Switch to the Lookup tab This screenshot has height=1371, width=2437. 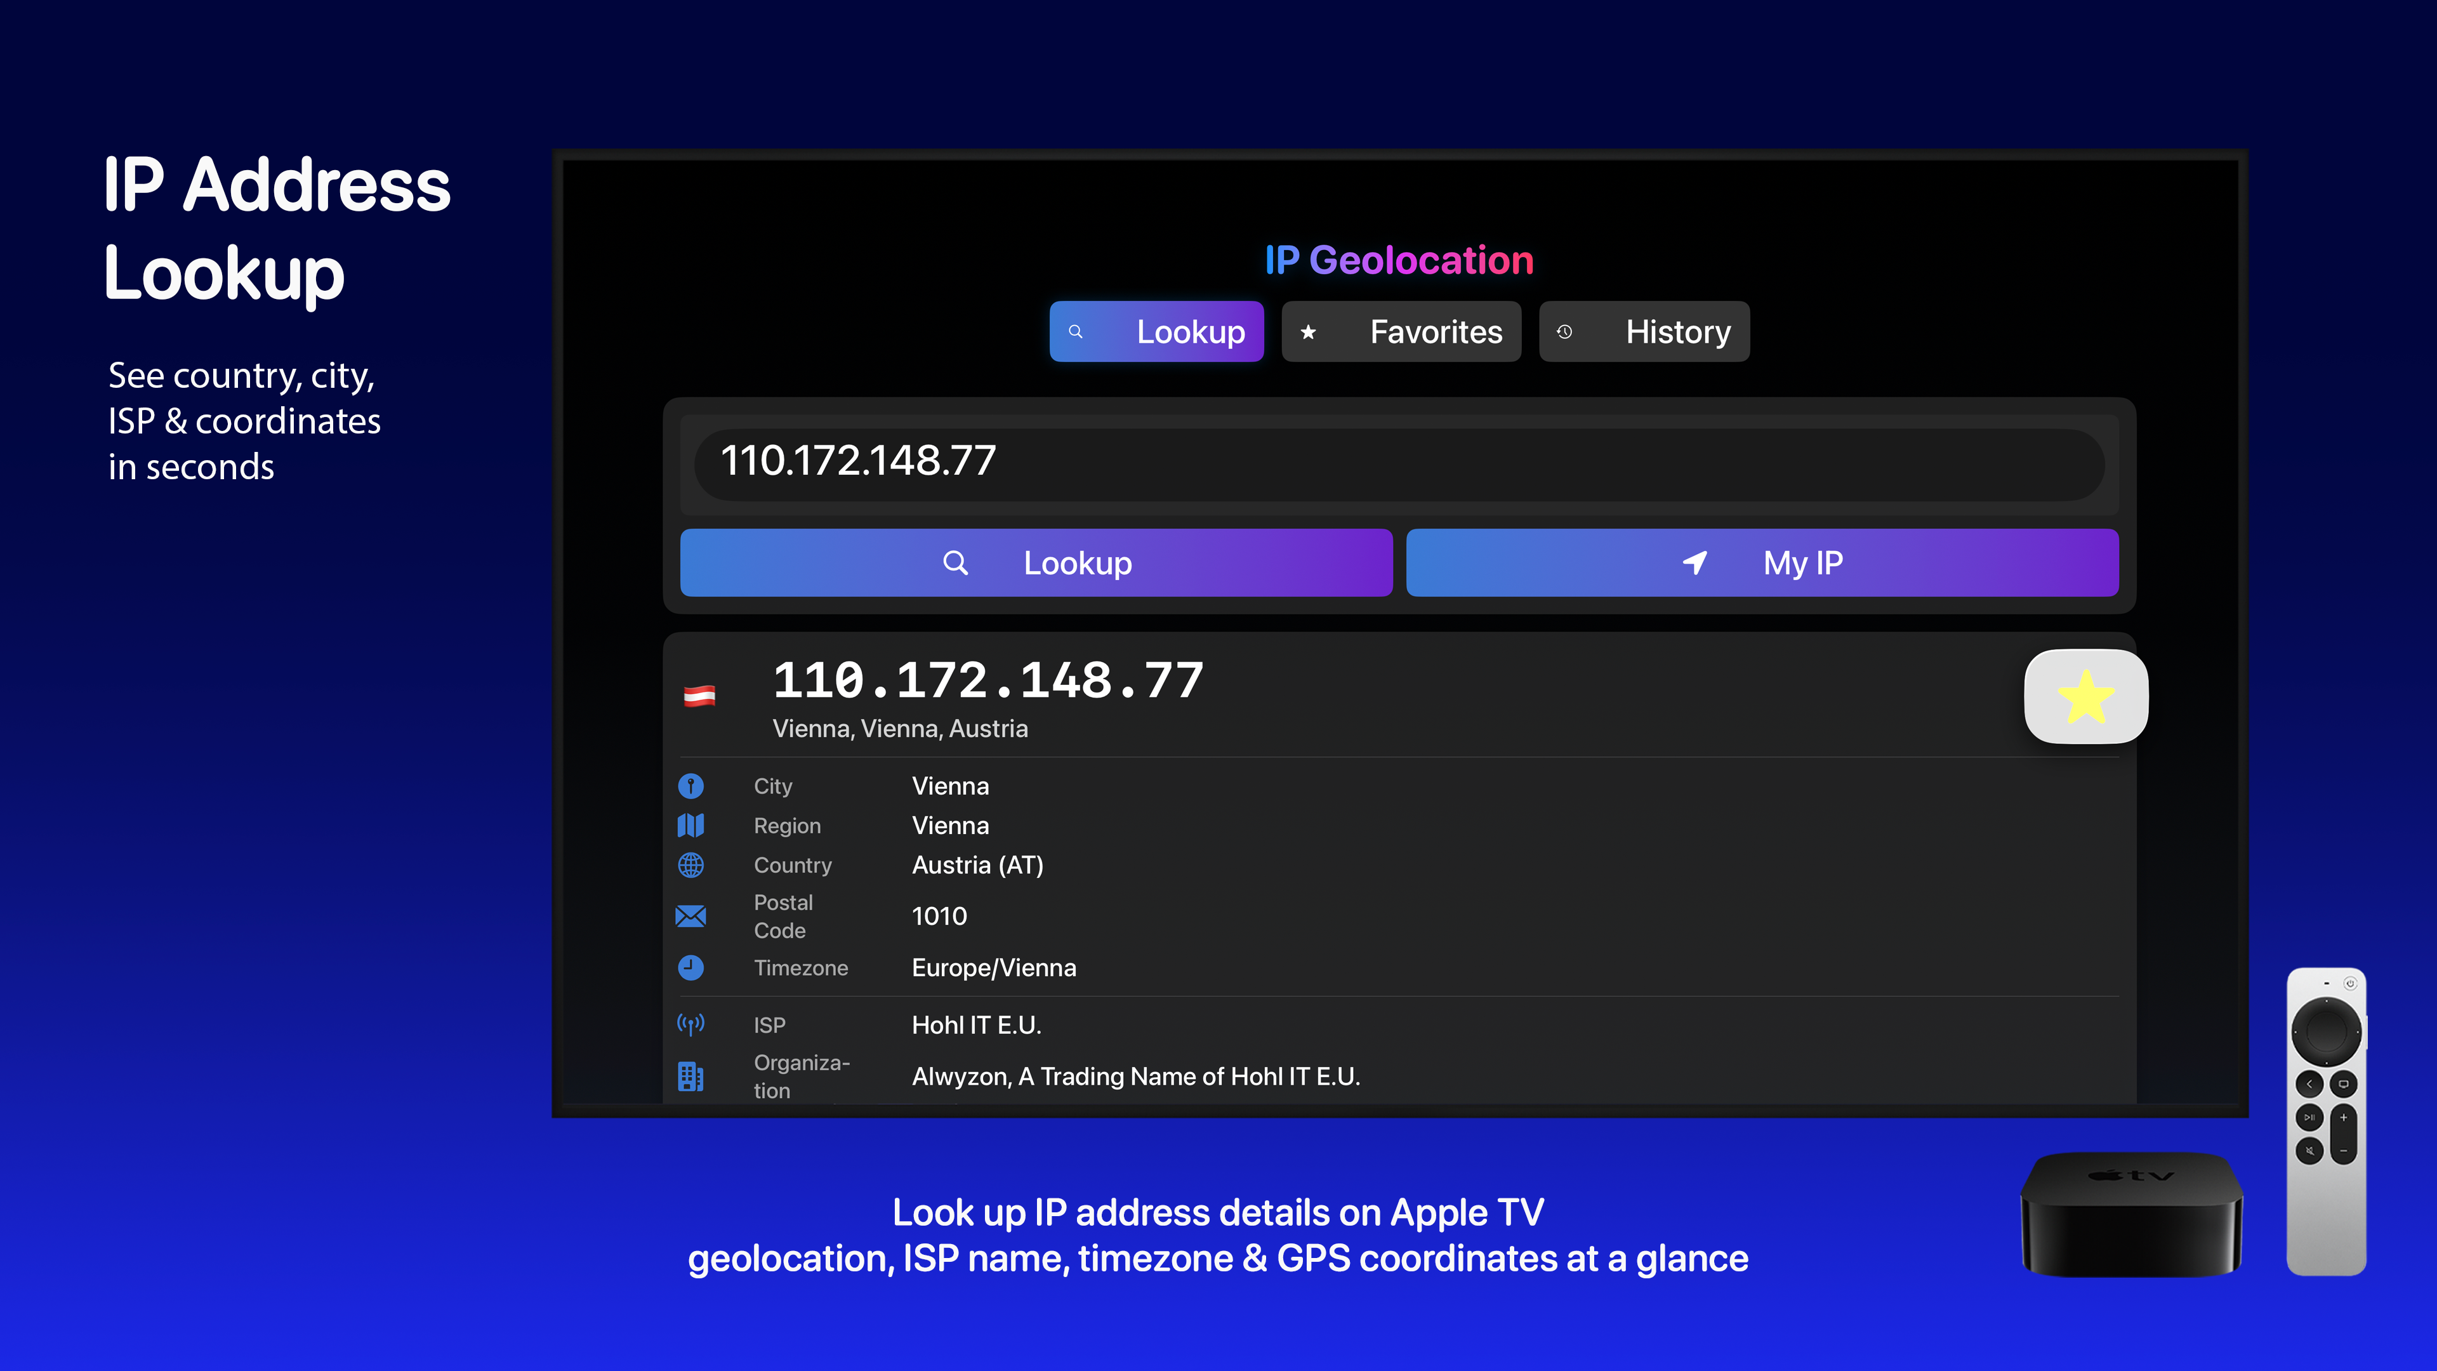(x=1156, y=331)
